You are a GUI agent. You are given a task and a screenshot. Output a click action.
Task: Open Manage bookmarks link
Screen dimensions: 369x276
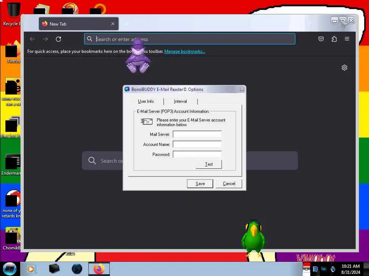pos(185,51)
